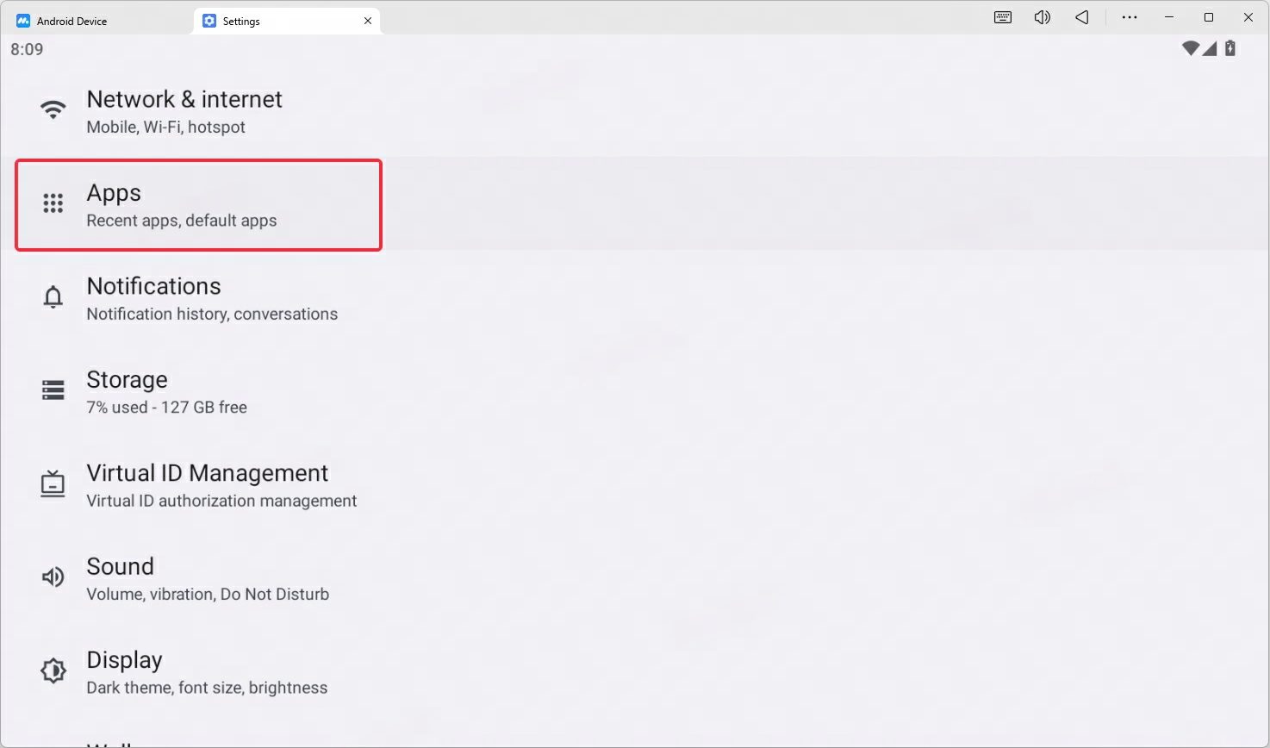
Task: Click the Storage bars icon
Action: tap(53, 390)
